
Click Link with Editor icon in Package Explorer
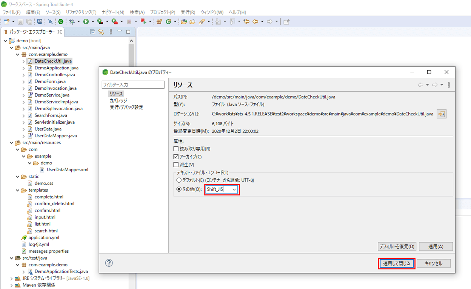(x=101, y=32)
